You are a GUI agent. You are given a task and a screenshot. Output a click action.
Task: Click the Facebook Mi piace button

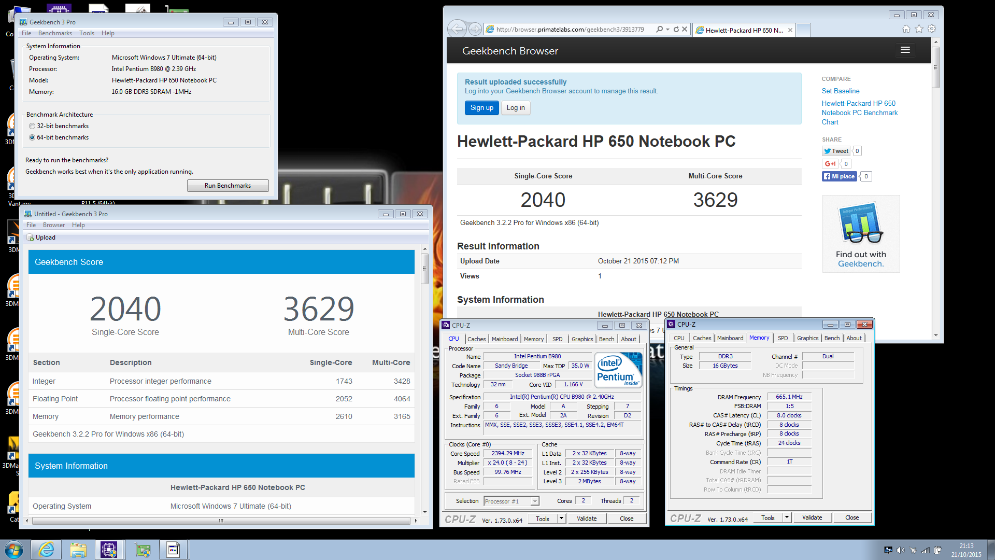tap(839, 176)
